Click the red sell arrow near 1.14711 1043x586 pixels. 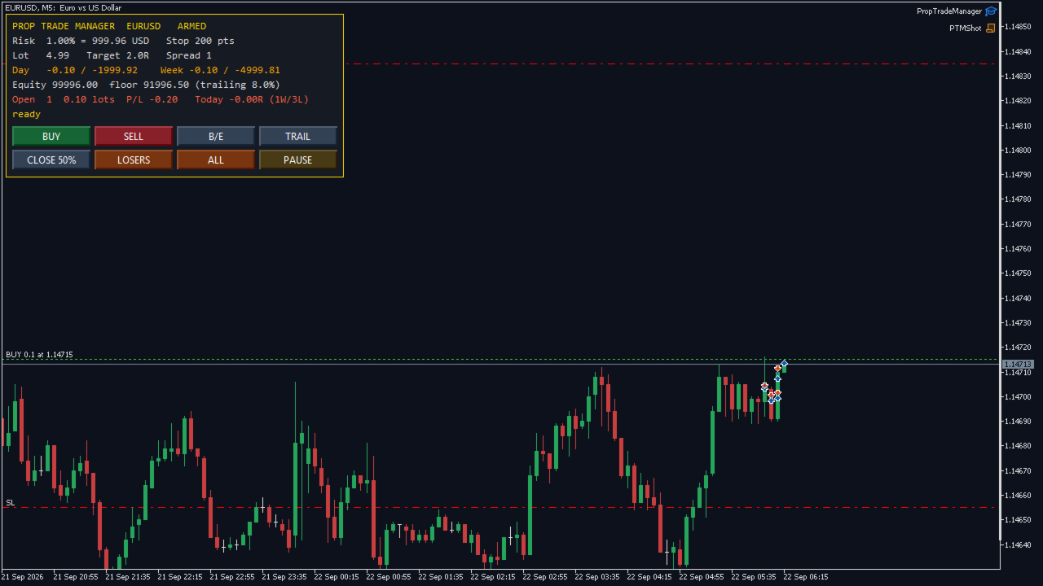[x=777, y=369]
